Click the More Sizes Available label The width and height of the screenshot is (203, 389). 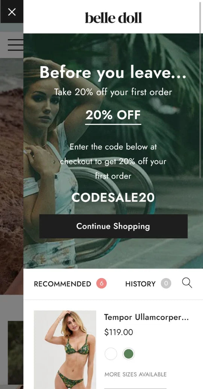pos(136,374)
